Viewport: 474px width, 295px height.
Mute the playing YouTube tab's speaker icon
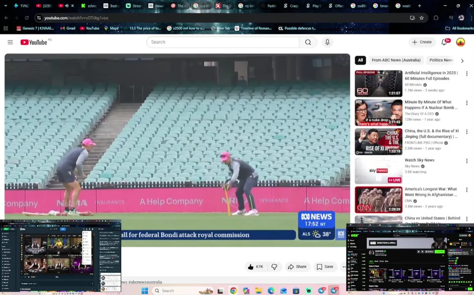click(x=67, y=6)
